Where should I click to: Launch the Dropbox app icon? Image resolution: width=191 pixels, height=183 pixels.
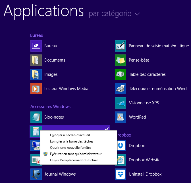click(x=122, y=146)
